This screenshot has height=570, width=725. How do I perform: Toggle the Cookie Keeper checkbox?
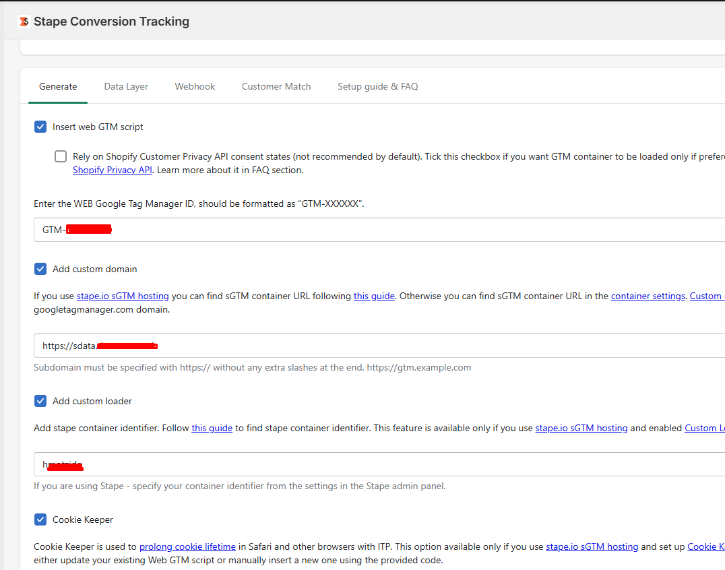click(x=40, y=519)
